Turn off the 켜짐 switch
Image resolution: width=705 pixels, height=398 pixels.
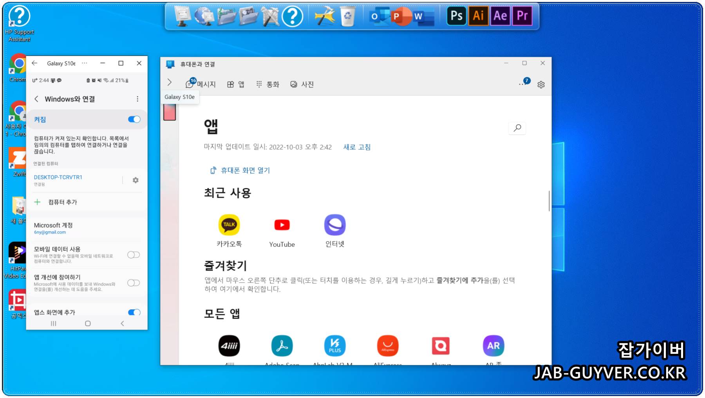134,119
